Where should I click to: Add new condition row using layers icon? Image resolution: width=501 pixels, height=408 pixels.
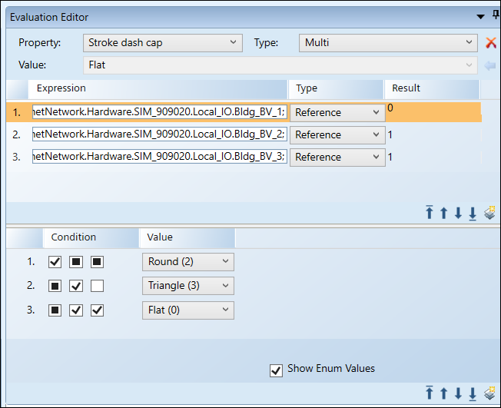pyautogui.click(x=489, y=393)
